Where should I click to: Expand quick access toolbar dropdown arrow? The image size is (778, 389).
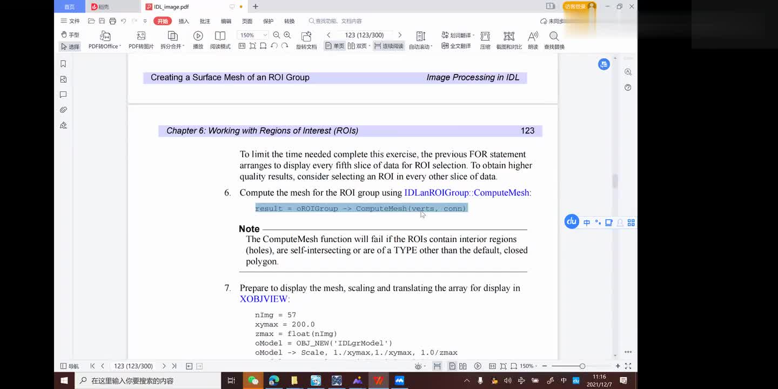tap(145, 21)
